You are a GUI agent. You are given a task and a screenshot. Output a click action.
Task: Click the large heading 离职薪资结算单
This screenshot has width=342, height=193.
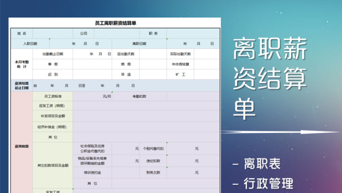coord(270,79)
